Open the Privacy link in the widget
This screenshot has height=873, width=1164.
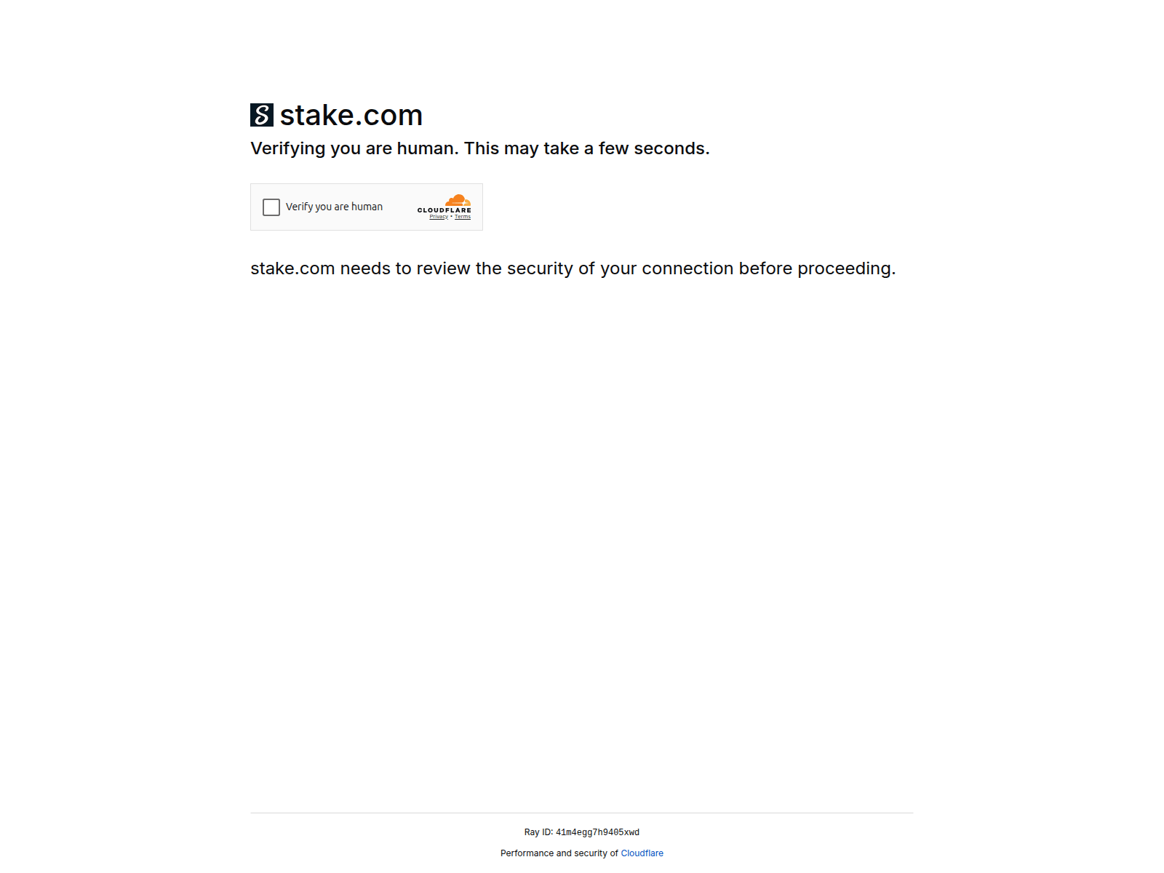(x=439, y=217)
